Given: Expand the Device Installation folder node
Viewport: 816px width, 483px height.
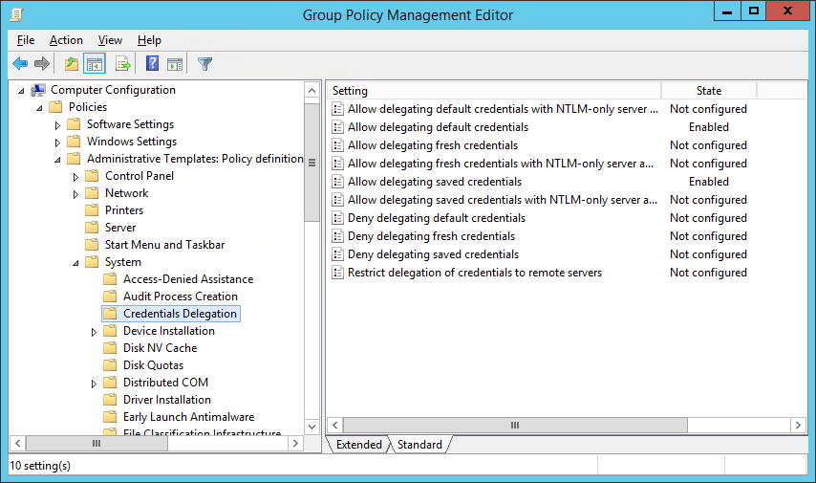Looking at the screenshot, I should coord(94,332).
